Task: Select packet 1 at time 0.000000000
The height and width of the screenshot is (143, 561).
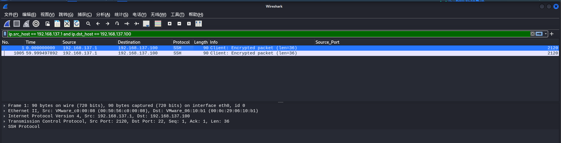Action: point(280,48)
